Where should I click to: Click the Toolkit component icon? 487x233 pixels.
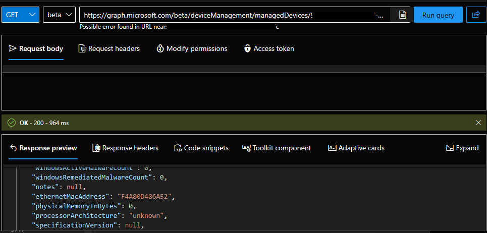[247, 148]
